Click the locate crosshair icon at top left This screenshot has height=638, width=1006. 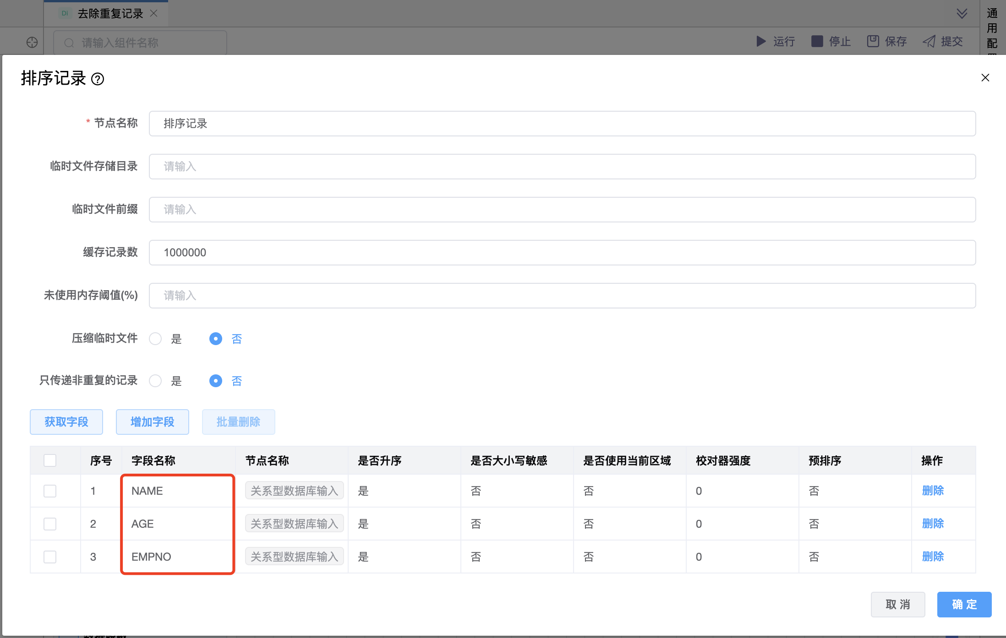tap(32, 43)
